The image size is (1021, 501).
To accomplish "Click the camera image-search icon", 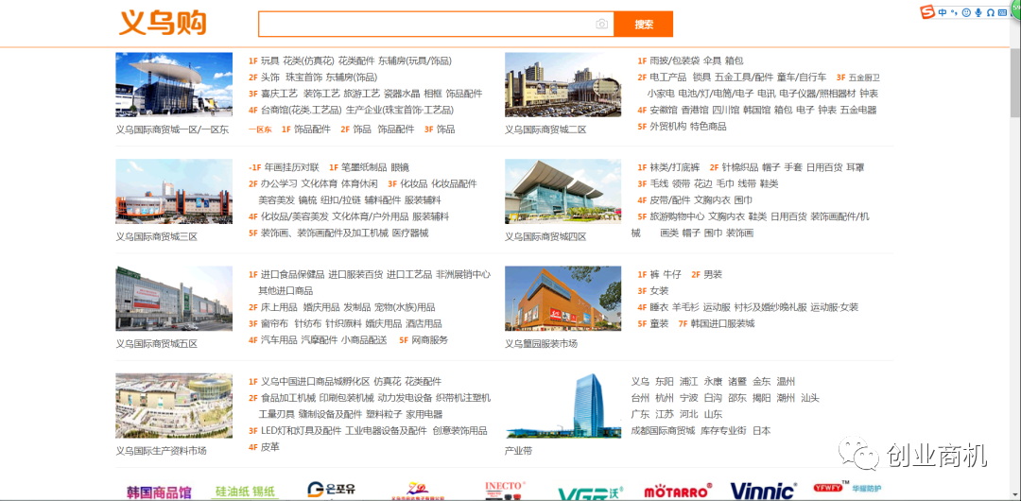I will click(602, 25).
